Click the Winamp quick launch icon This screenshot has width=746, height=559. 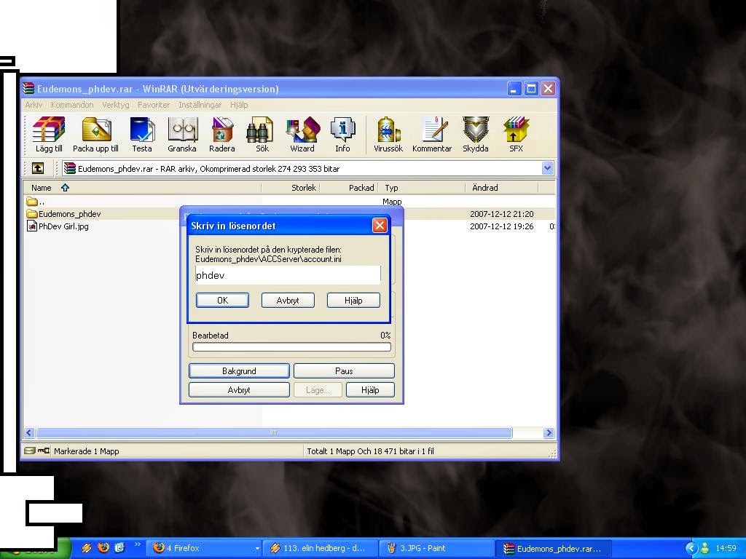coord(87,548)
